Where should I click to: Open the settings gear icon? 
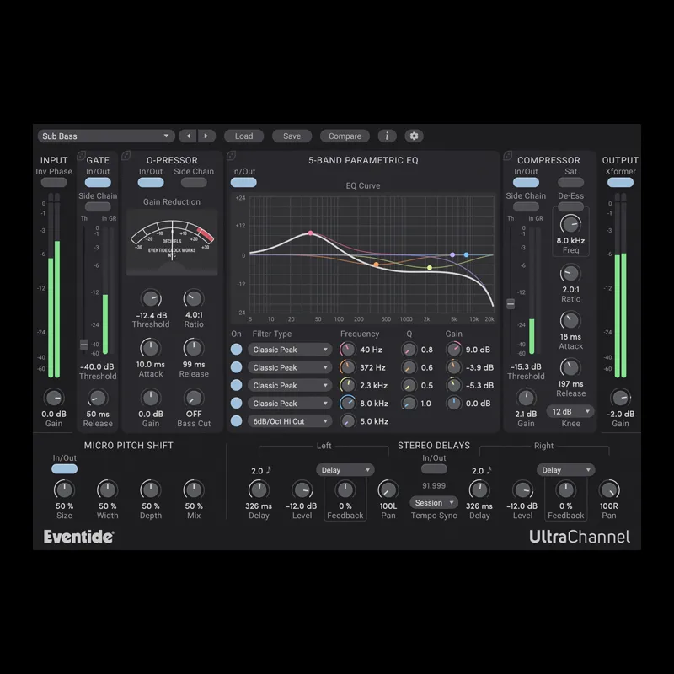tap(414, 136)
